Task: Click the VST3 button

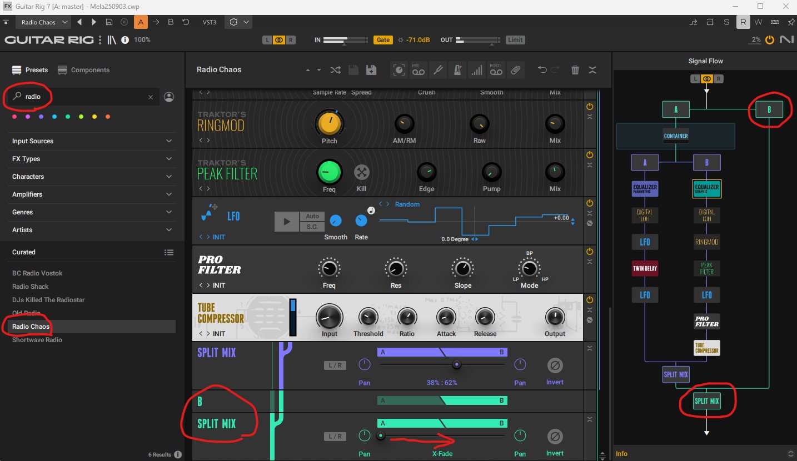Action: click(210, 22)
